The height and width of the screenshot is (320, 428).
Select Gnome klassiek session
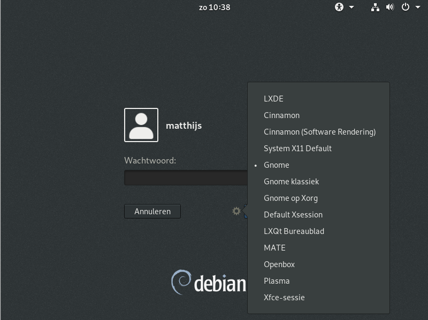(x=291, y=182)
